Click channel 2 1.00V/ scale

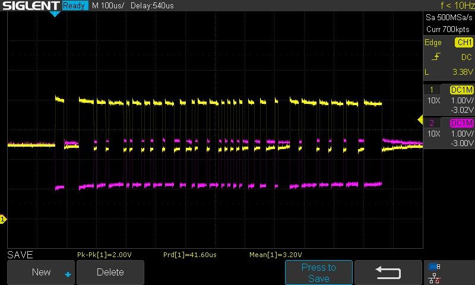point(462,134)
